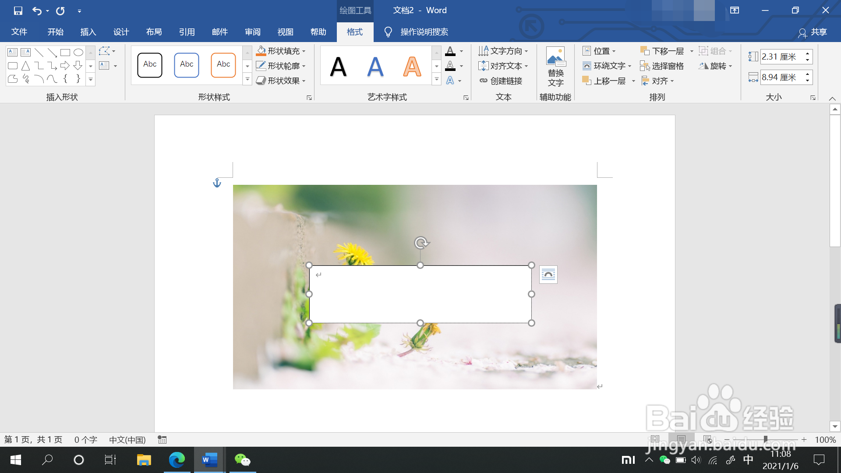
Task: Switch to Web Layout view in status bar
Action: [707, 439]
